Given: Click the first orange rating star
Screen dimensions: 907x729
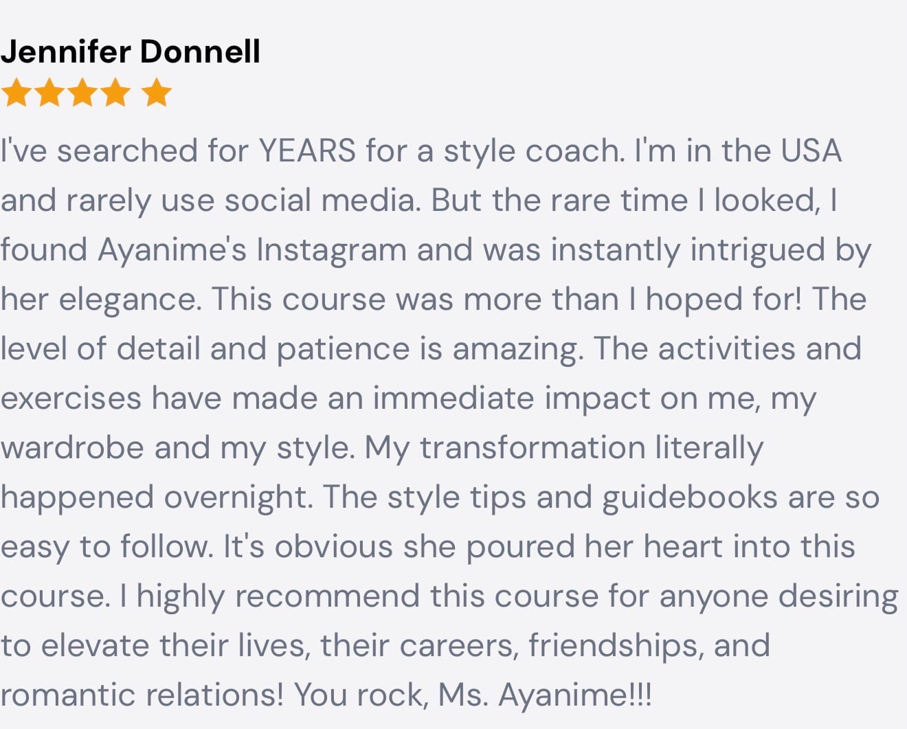Looking at the screenshot, I should (15, 93).
